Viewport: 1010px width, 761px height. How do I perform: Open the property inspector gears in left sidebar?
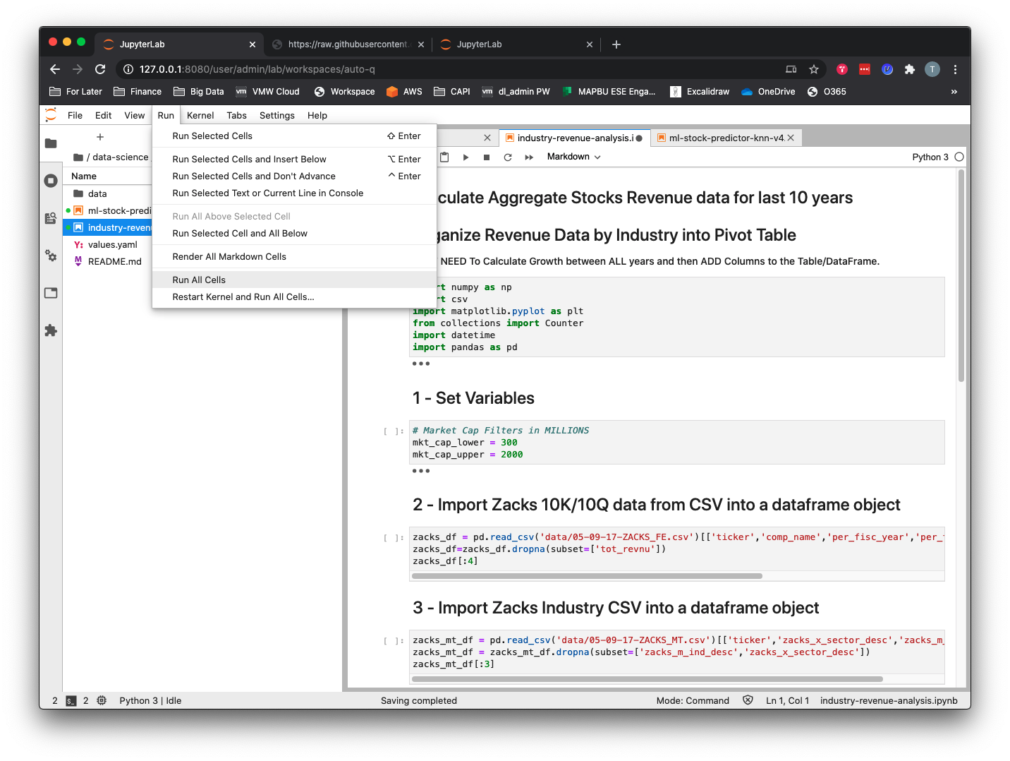pyautogui.click(x=51, y=256)
